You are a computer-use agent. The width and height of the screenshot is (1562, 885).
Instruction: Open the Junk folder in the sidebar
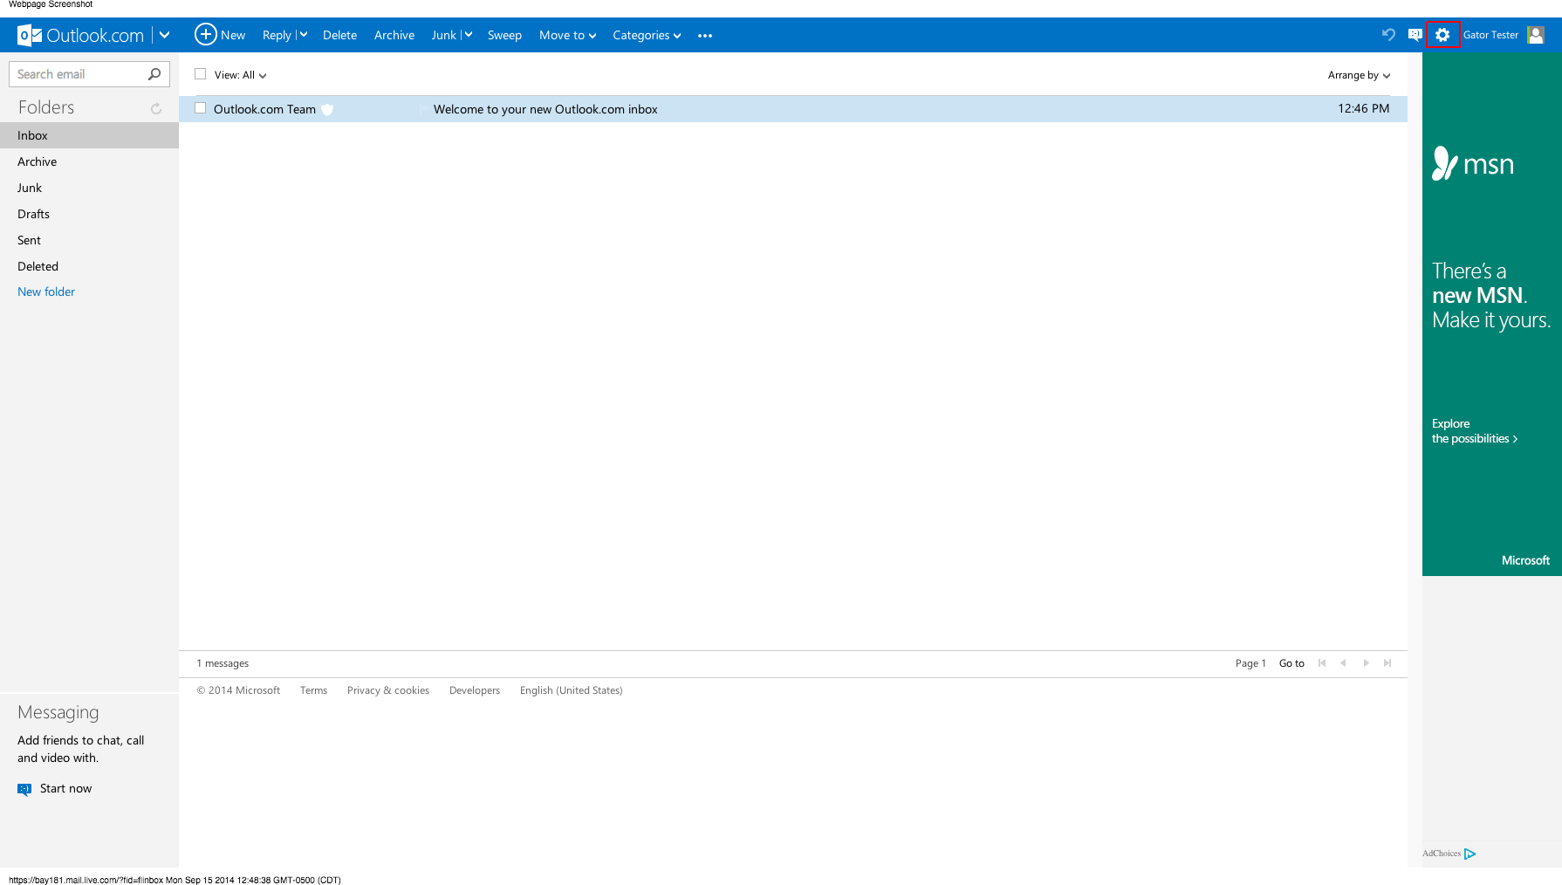coord(29,187)
